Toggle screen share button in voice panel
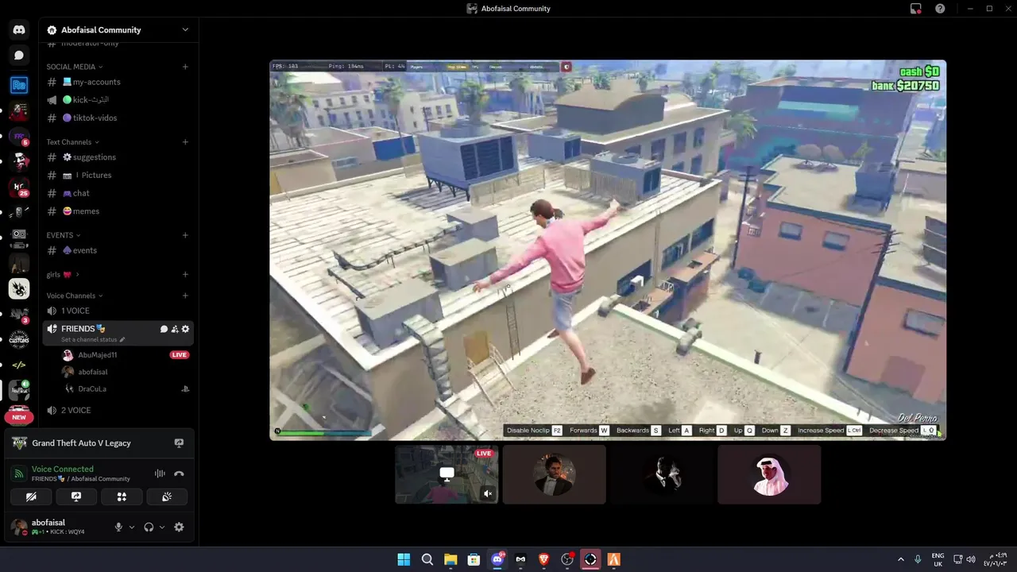Screen dimensions: 1017x572 tap(76, 497)
